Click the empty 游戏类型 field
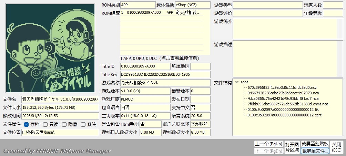Viewport: 346px width, 156px height. point(268,5)
